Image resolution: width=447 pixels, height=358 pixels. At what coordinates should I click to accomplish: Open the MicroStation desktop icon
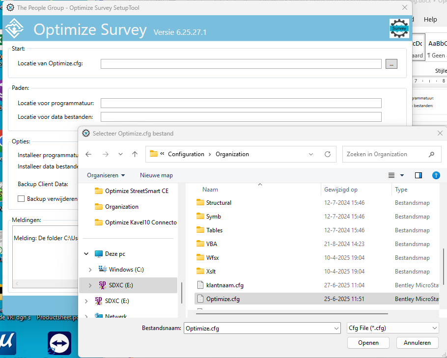(7, 343)
